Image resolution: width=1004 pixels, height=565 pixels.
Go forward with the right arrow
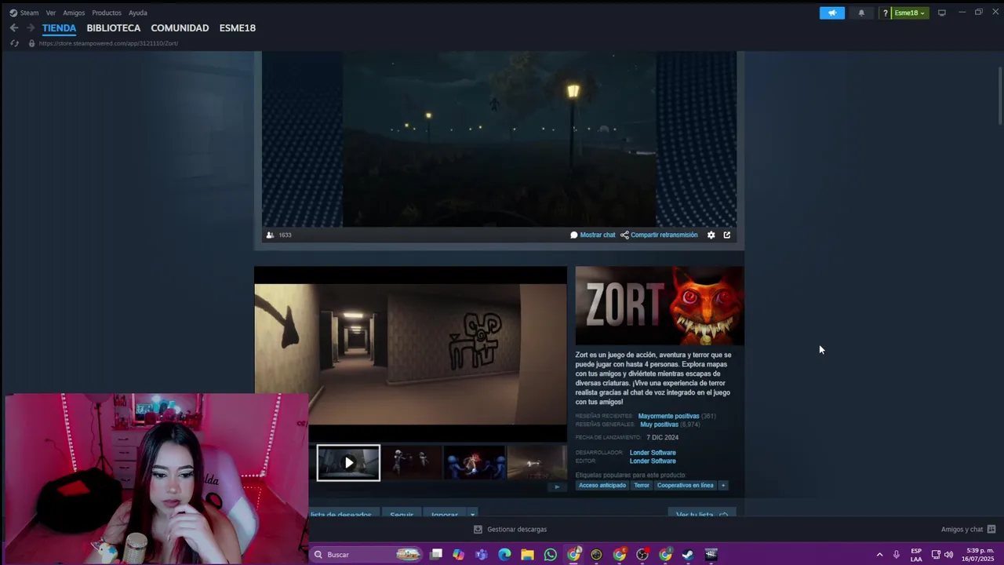pos(31,27)
